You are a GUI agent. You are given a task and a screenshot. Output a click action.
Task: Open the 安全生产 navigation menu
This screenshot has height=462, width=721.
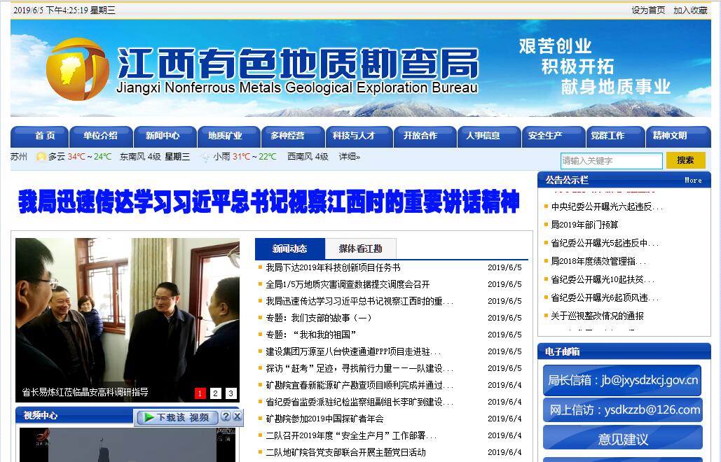point(553,136)
